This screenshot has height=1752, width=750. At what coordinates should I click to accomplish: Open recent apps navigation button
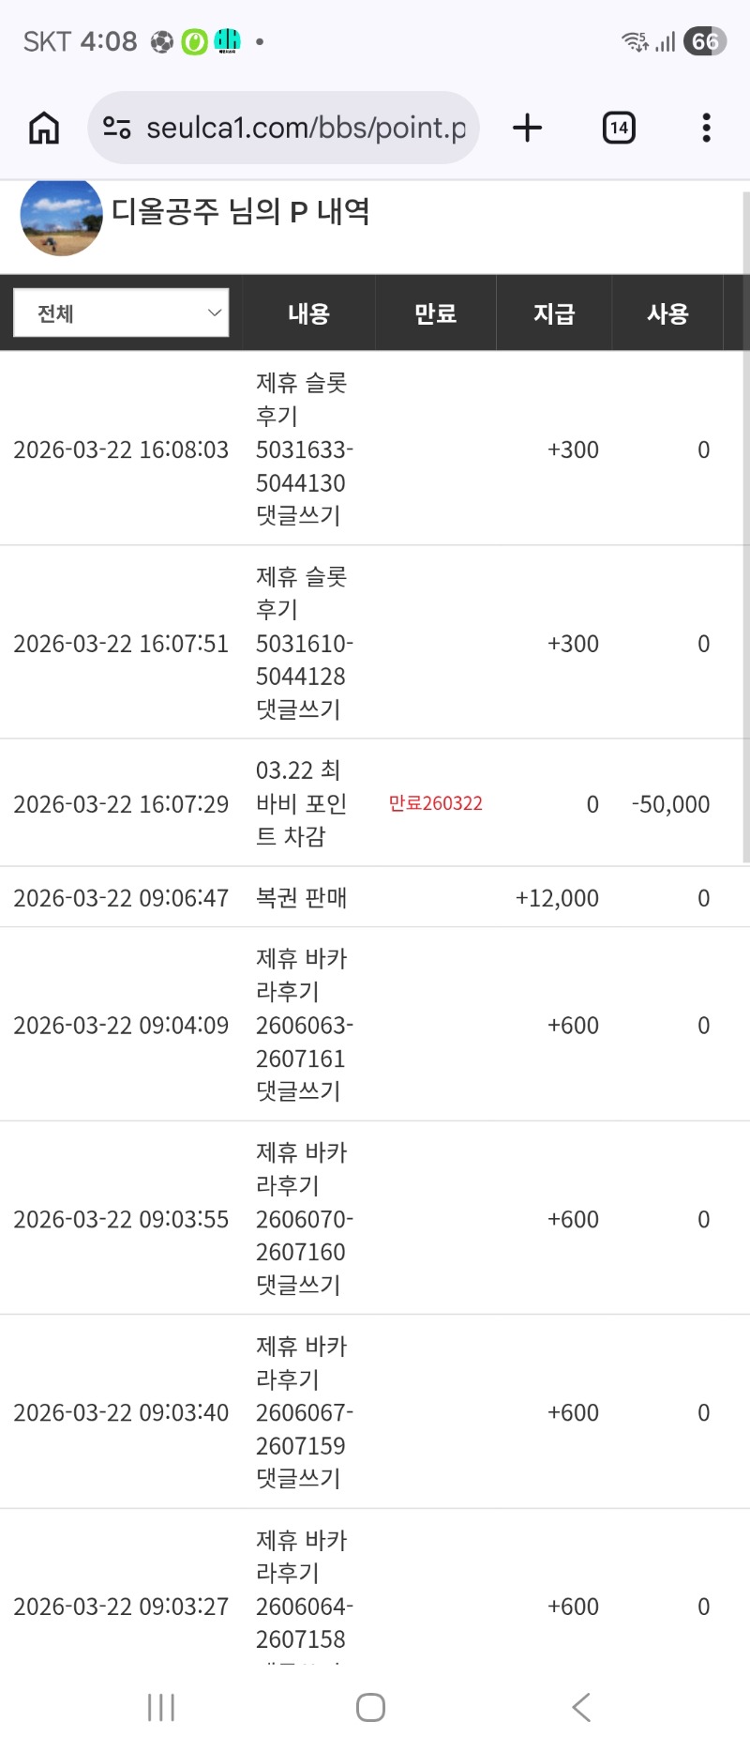161,1707
